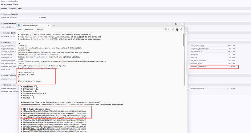Follow the Windows files breadcrumb link
This screenshot has width=251, height=133.
[13, 1]
